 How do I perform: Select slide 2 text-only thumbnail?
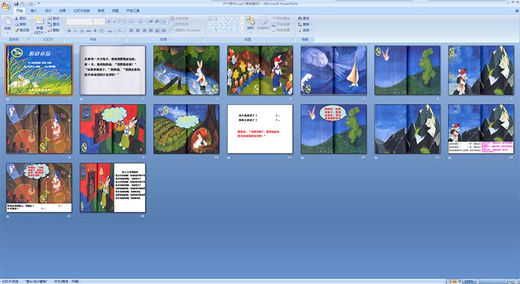113,70
